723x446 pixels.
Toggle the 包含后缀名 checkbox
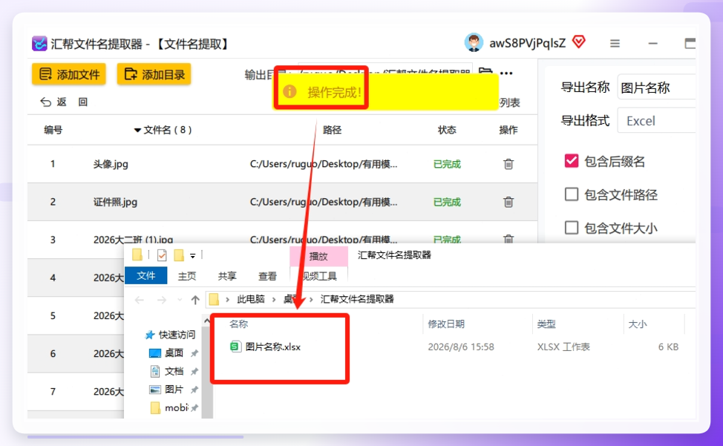(x=572, y=161)
